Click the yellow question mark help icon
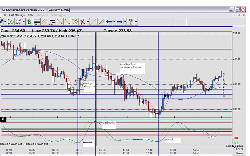This screenshot has height=156, width=250. 130,22
